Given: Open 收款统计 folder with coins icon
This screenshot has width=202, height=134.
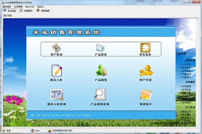Looking at the screenshot, I should (x=146, y=95).
